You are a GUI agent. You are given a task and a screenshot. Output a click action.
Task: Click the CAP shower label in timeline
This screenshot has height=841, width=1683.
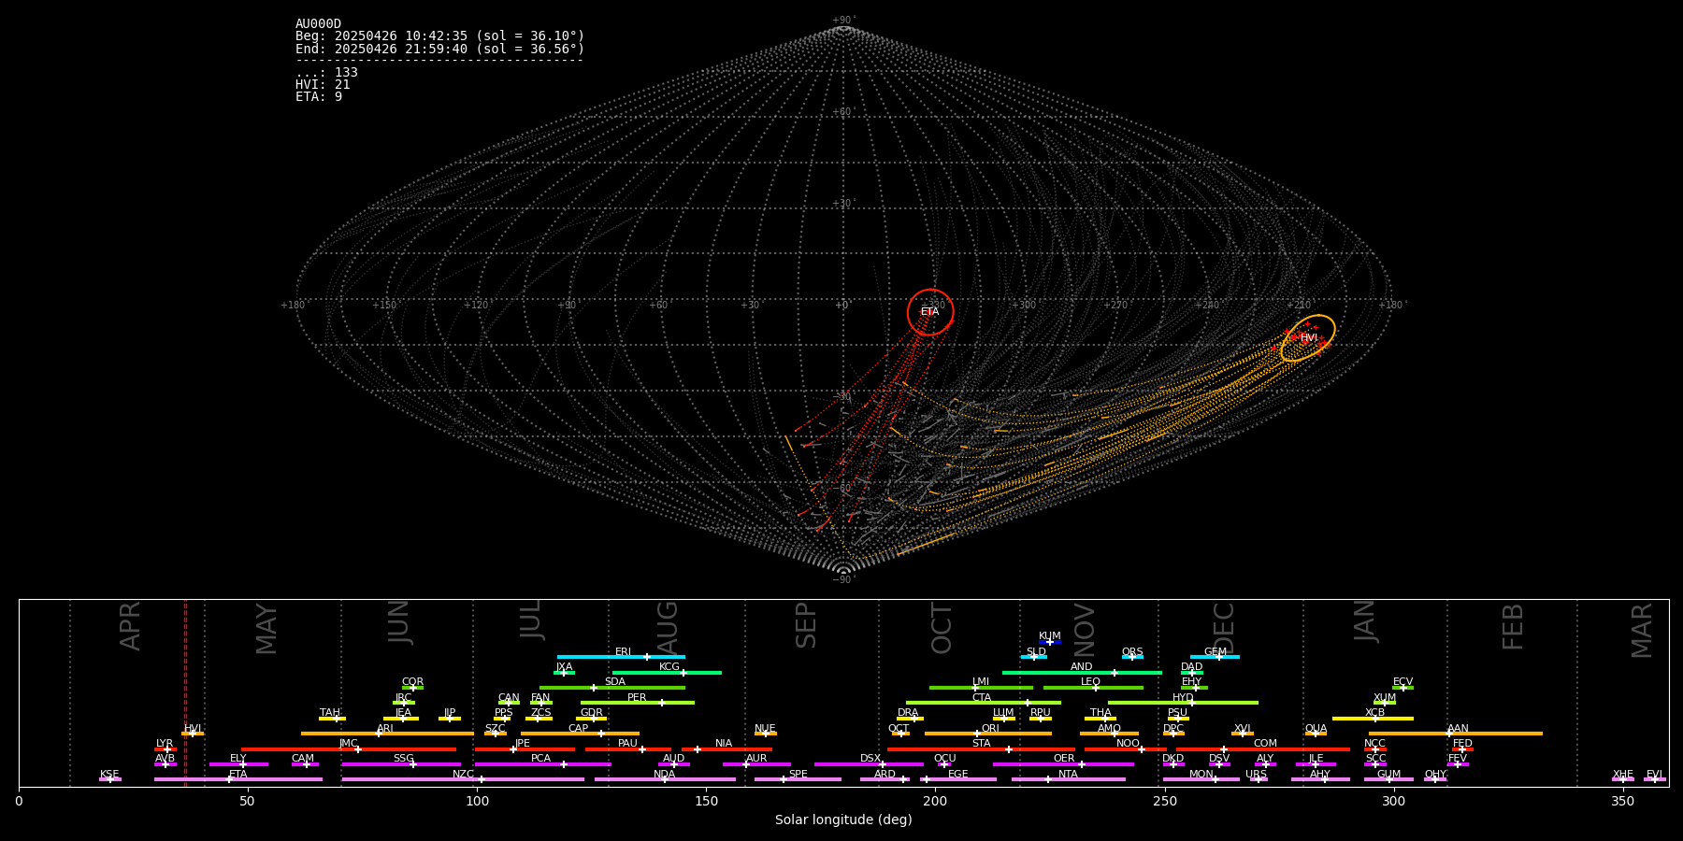[x=579, y=729]
